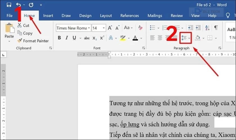Open the Layout tab
This screenshot has height=140, width=236.
pos(106,16)
